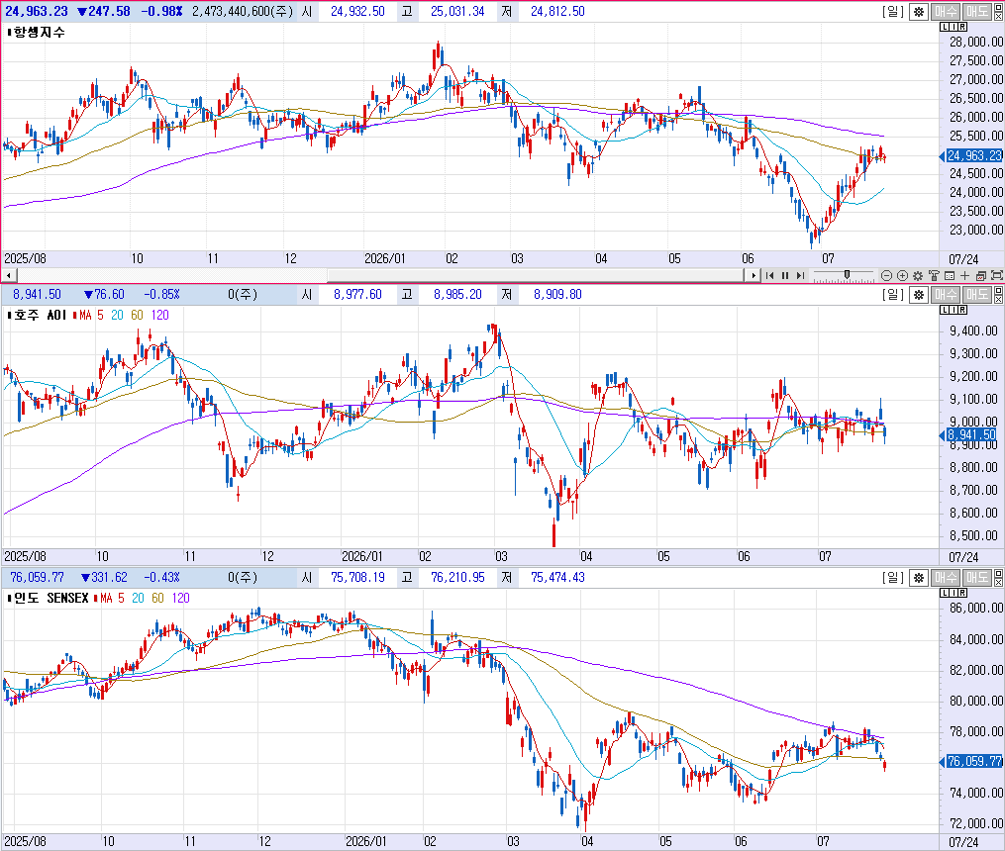Maximize the Australia AOI chart pane
Screen dimensions: 1005x851
point(999,290)
